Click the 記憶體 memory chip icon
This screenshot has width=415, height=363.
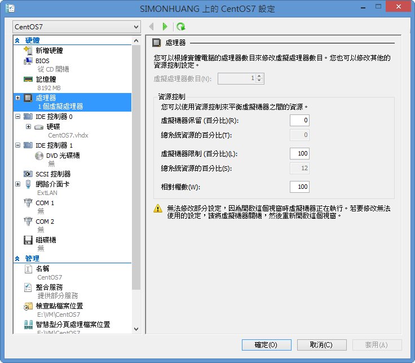click(28, 79)
